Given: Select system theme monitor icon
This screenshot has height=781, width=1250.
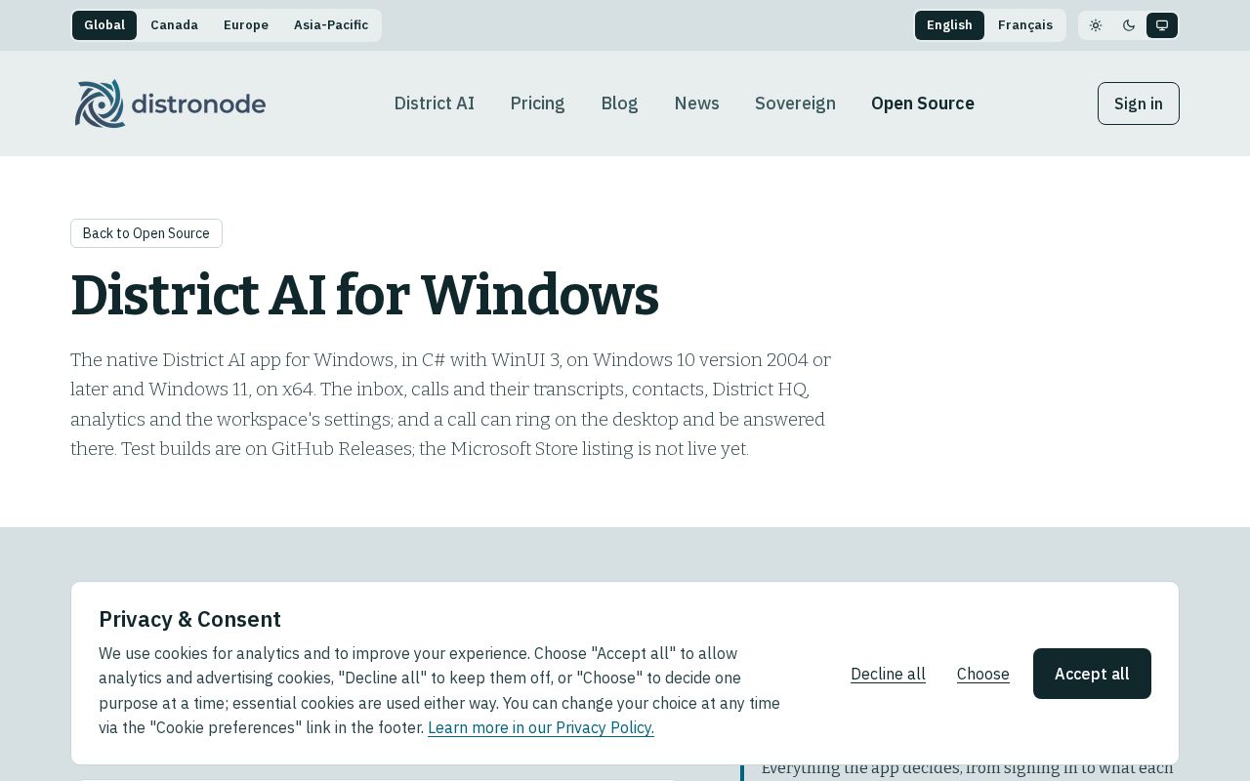Looking at the screenshot, I should (x=1162, y=25).
